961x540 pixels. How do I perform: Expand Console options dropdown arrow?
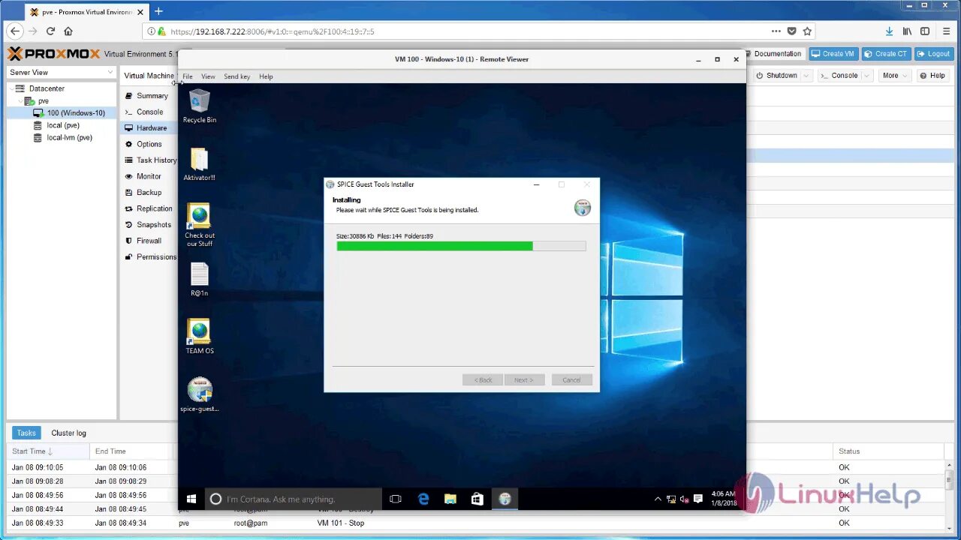tap(866, 76)
